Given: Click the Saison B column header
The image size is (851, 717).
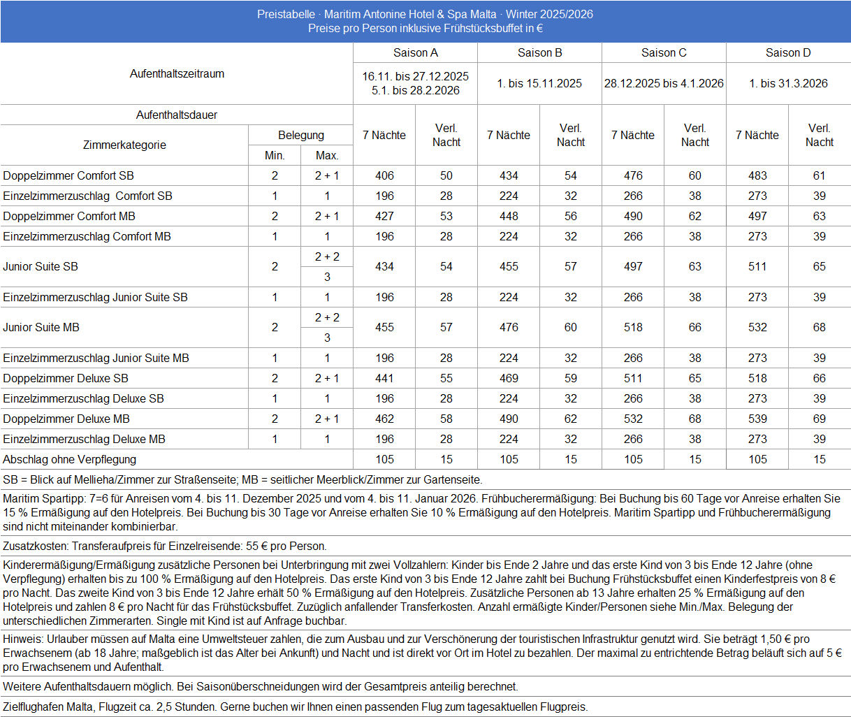Looking at the screenshot, I should (x=539, y=53).
